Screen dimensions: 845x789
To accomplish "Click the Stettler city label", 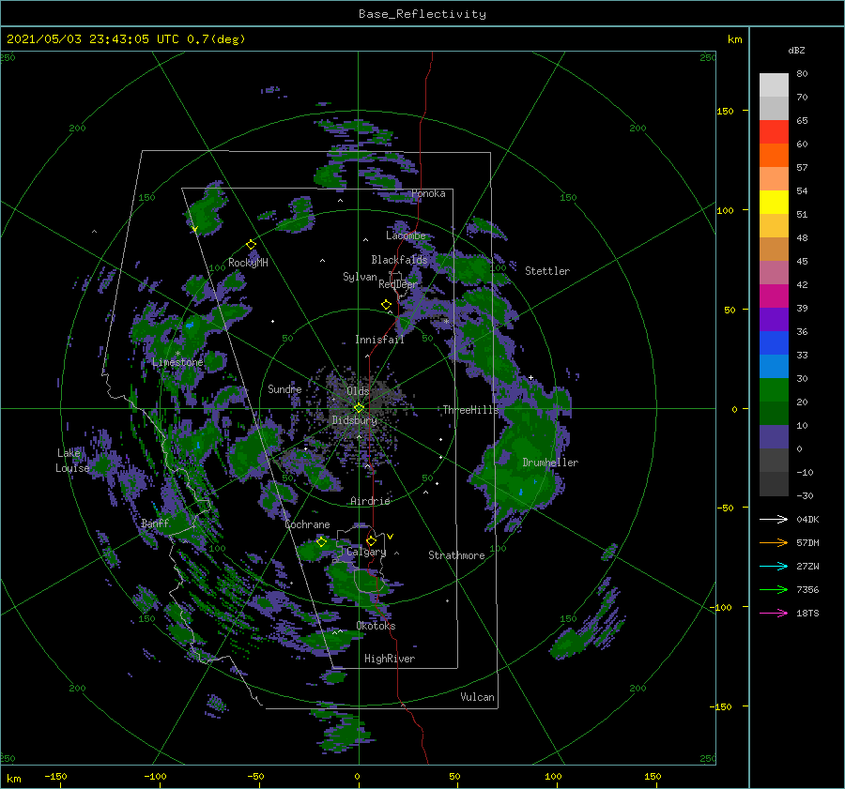I will [x=547, y=271].
